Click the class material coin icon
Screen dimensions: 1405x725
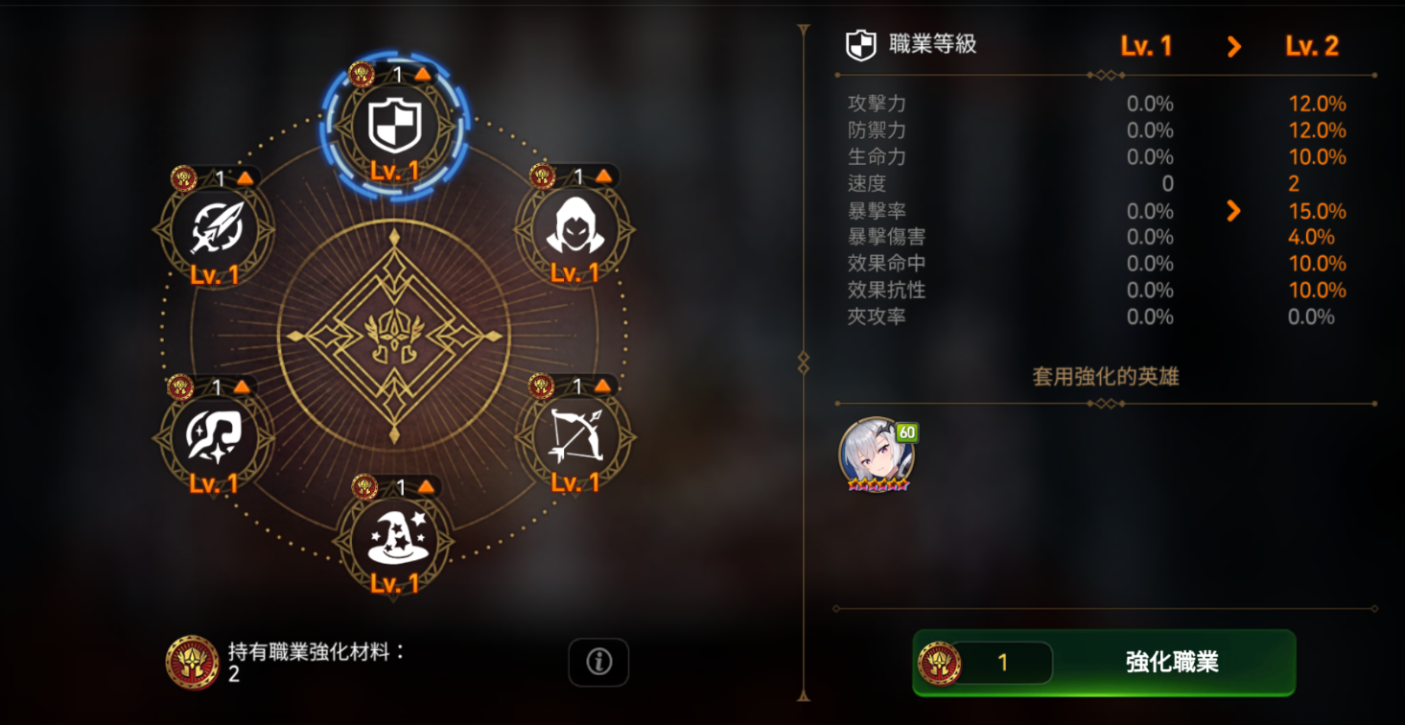click(x=192, y=662)
